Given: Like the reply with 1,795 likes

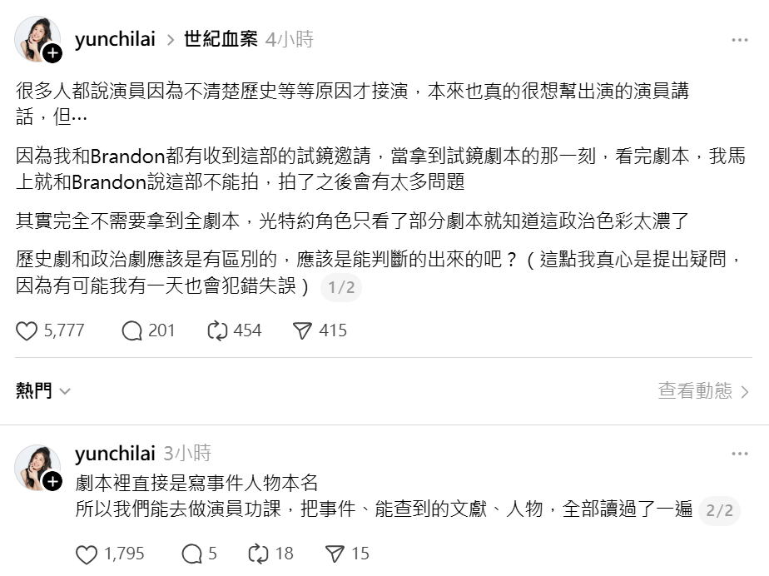Looking at the screenshot, I should pyautogui.click(x=87, y=554).
